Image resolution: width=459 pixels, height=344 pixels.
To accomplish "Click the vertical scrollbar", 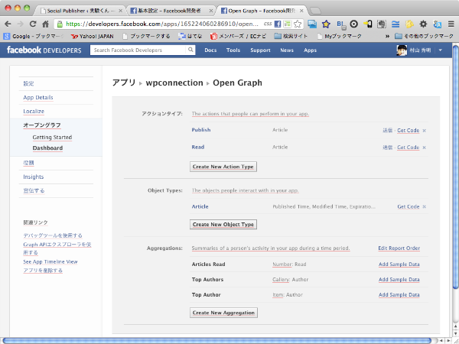I will tap(455, 167).
